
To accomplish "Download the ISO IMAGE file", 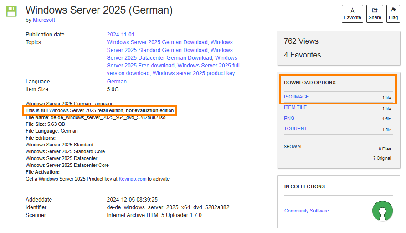I will tap(296, 97).
